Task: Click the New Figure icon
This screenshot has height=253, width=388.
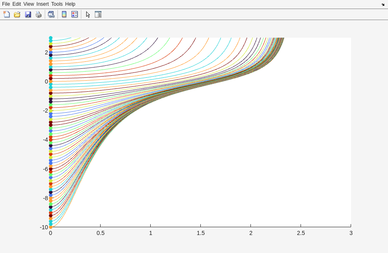Action: click(7, 14)
